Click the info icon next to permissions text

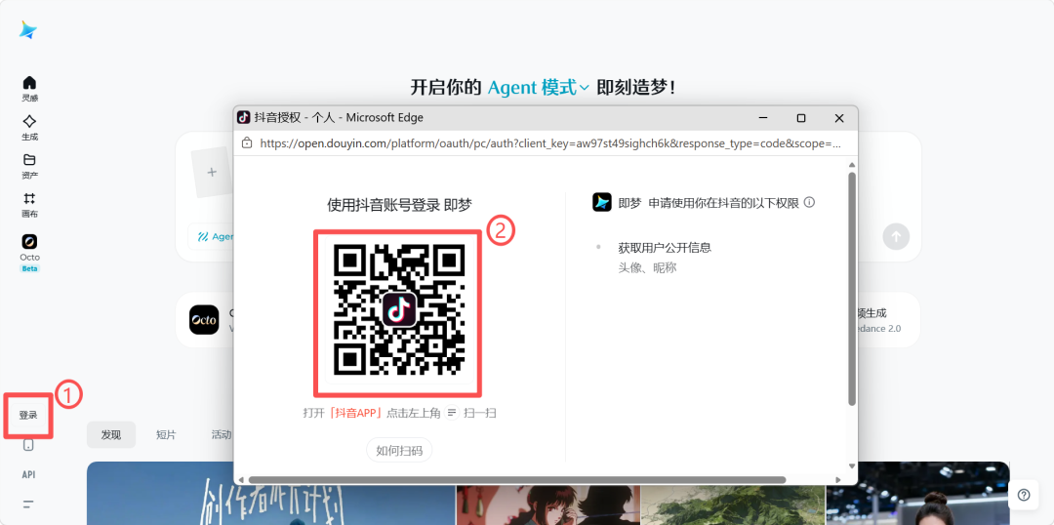[x=809, y=202]
